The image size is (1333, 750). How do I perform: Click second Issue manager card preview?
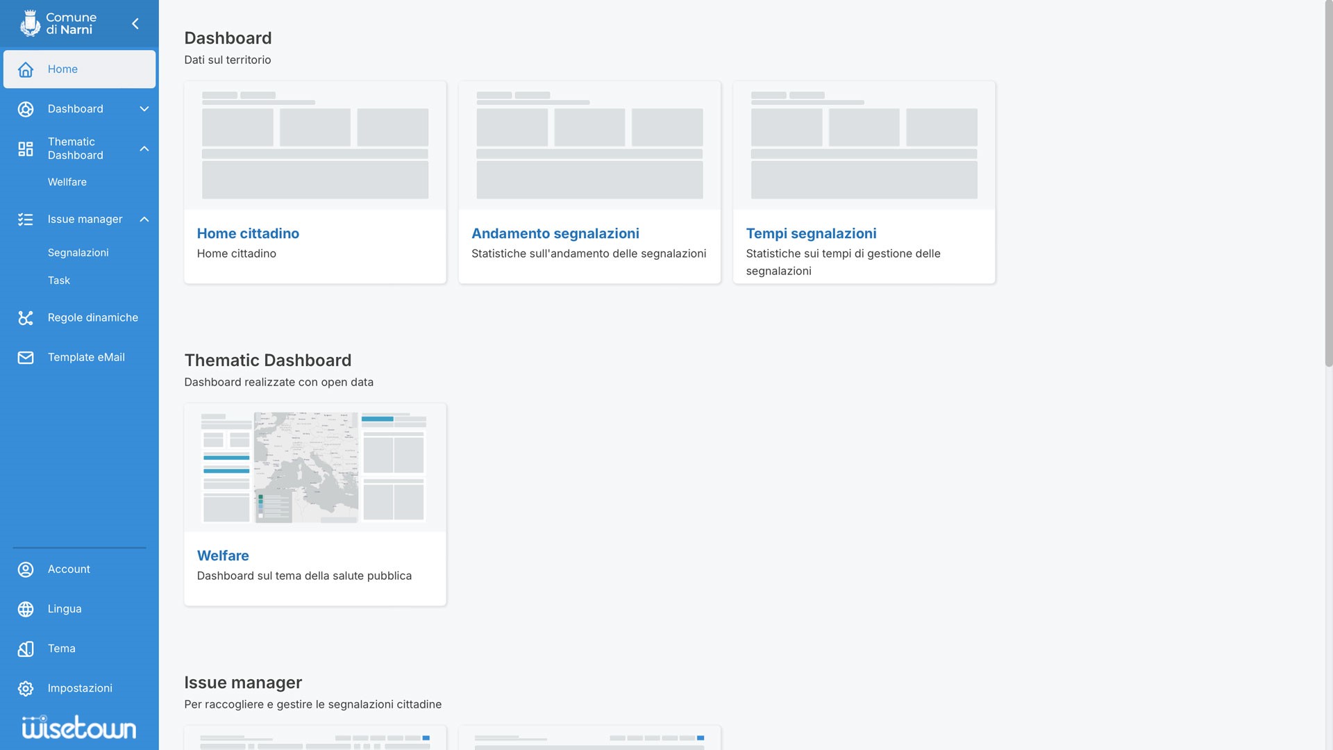pyautogui.click(x=589, y=738)
